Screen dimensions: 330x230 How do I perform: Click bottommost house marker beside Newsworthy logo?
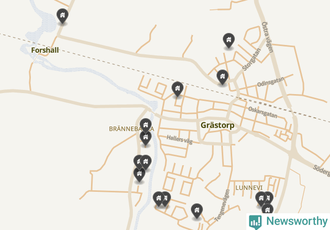tap(267, 209)
